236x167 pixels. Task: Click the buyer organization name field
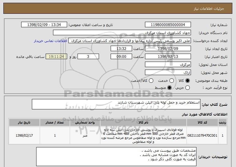pos(122,33)
